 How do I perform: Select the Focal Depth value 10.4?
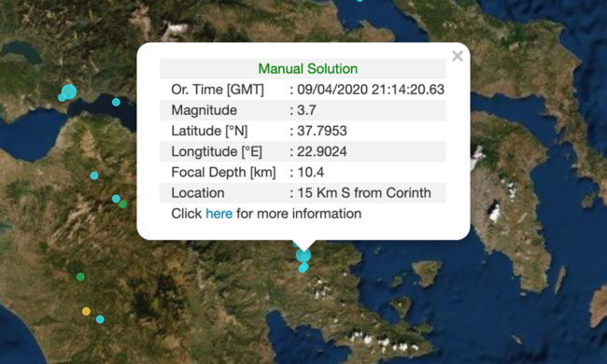(x=310, y=172)
